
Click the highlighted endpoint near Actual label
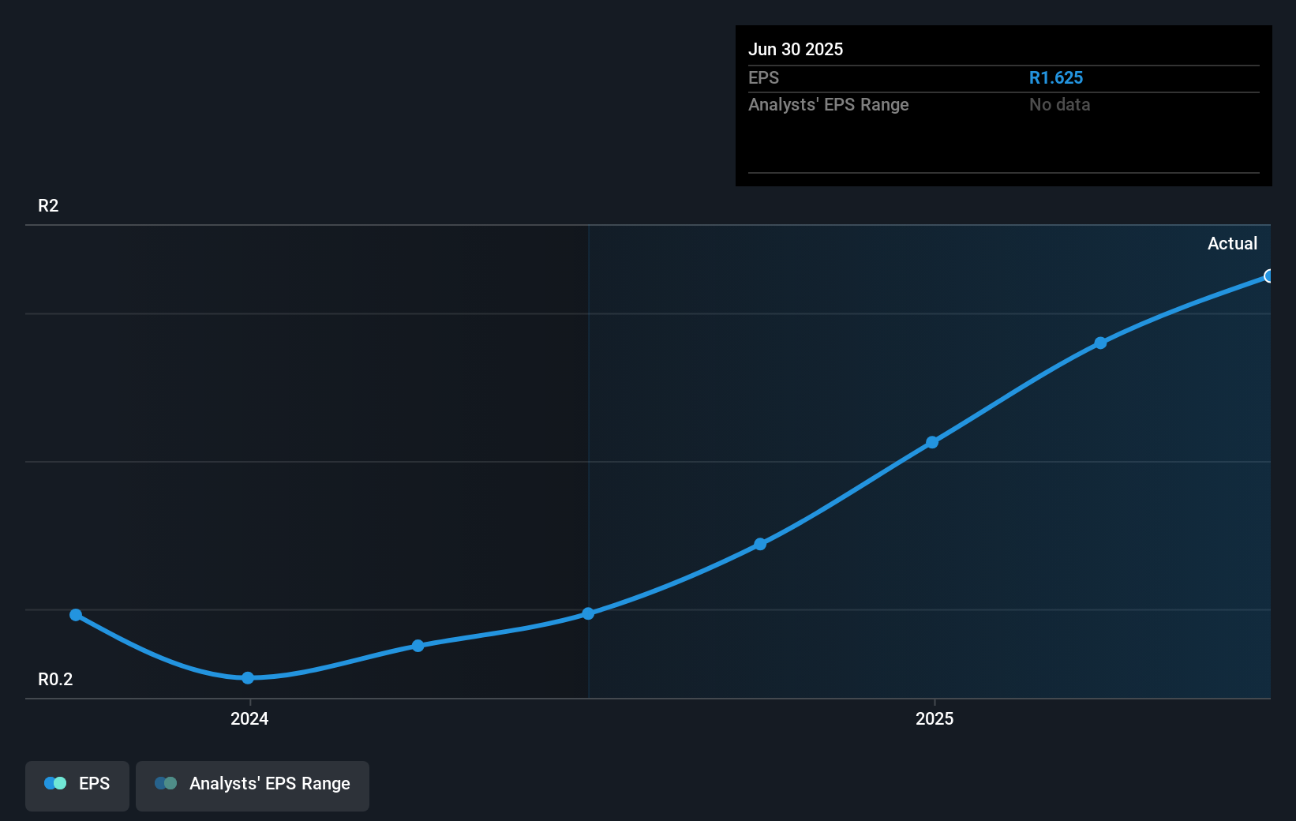1268,276
